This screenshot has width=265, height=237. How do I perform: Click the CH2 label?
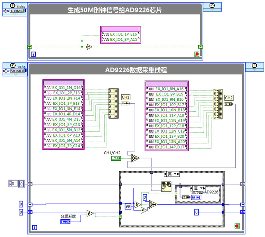229,98
